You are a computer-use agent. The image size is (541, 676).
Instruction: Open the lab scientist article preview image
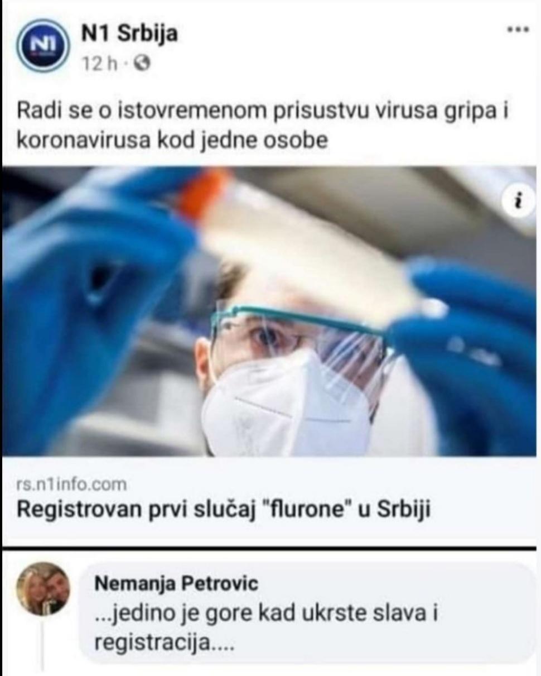(269, 311)
